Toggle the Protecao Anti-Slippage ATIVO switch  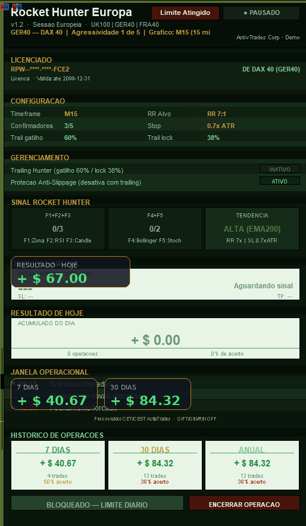coord(280,182)
